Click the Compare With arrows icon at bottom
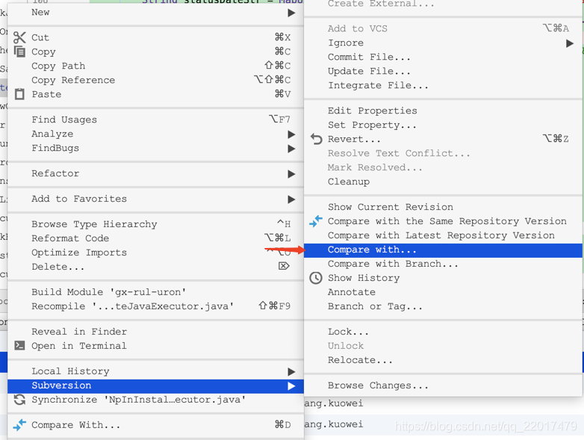 tap(19, 425)
